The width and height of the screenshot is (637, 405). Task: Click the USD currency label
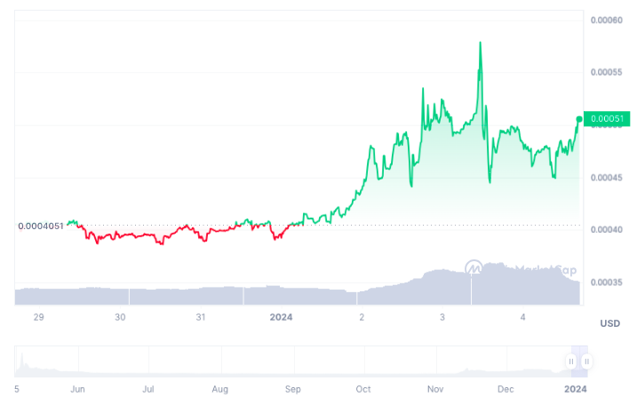point(609,322)
